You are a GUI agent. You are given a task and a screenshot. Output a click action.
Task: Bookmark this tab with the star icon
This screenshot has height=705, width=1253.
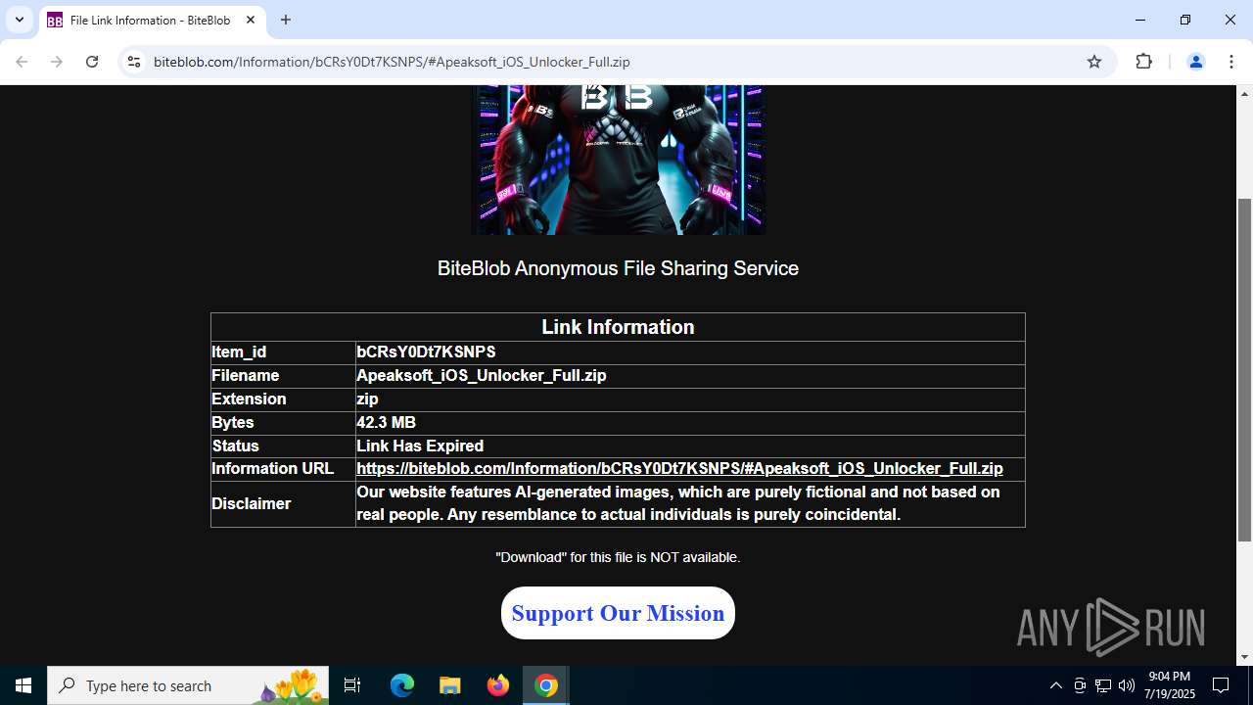[1094, 62]
